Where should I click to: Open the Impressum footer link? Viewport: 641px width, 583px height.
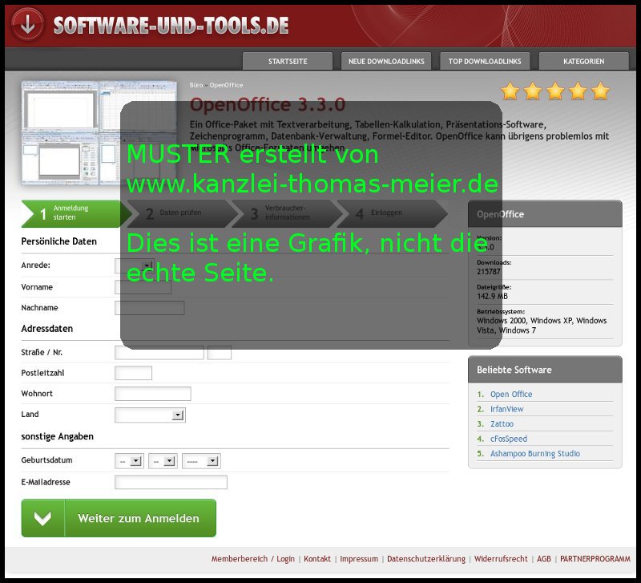[359, 558]
